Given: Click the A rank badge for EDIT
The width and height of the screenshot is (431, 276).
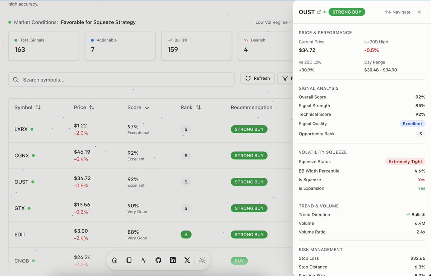Looking at the screenshot, I should pos(186,234).
